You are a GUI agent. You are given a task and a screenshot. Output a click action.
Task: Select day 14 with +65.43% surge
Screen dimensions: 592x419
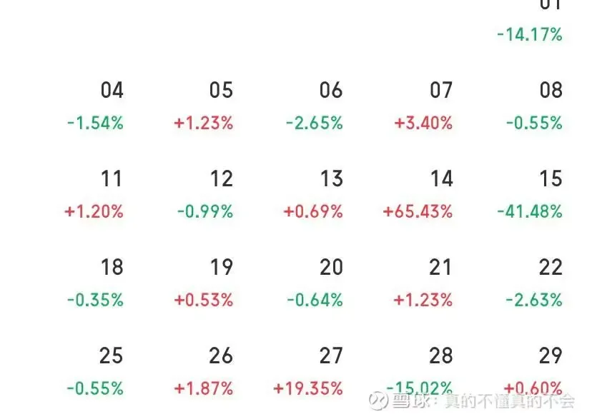coord(422,194)
